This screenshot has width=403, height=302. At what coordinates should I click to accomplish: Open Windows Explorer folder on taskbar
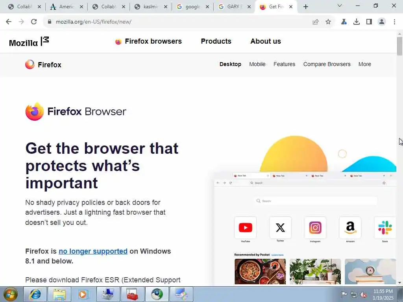pyautogui.click(x=59, y=294)
